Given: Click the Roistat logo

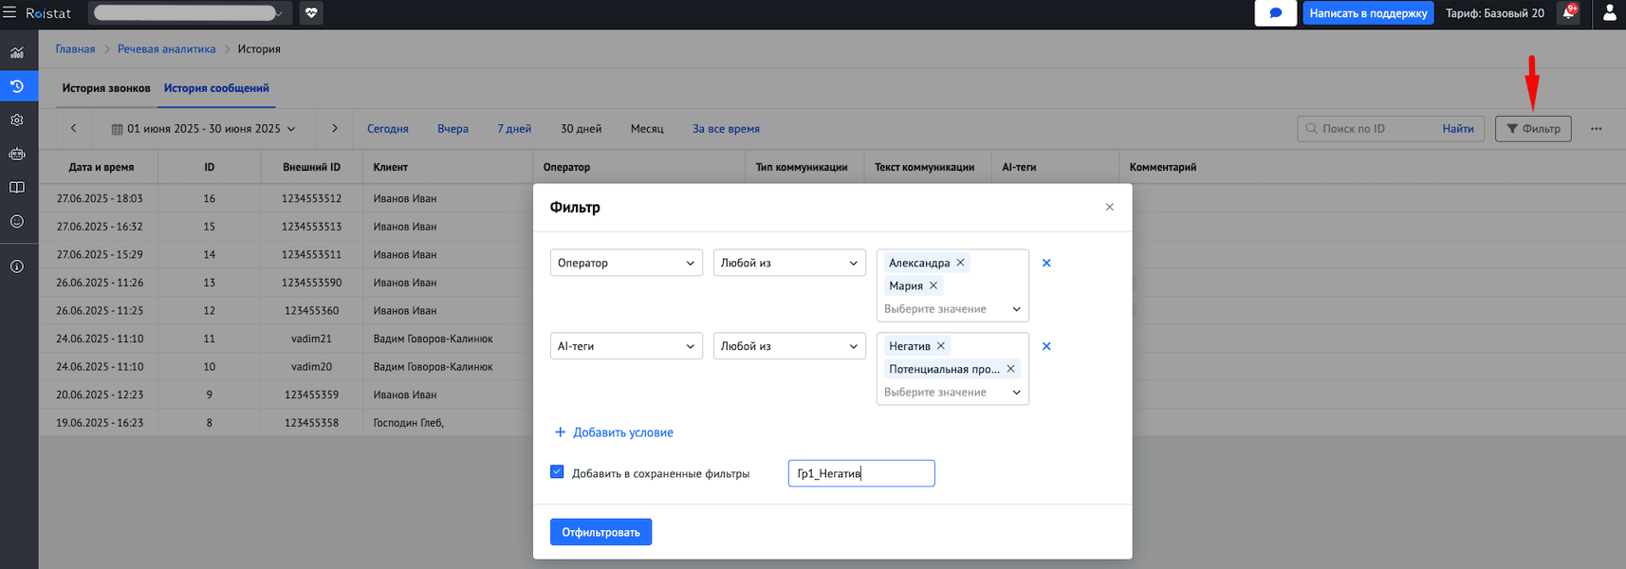Looking at the screenshot, I should click(x=48, y=13).
